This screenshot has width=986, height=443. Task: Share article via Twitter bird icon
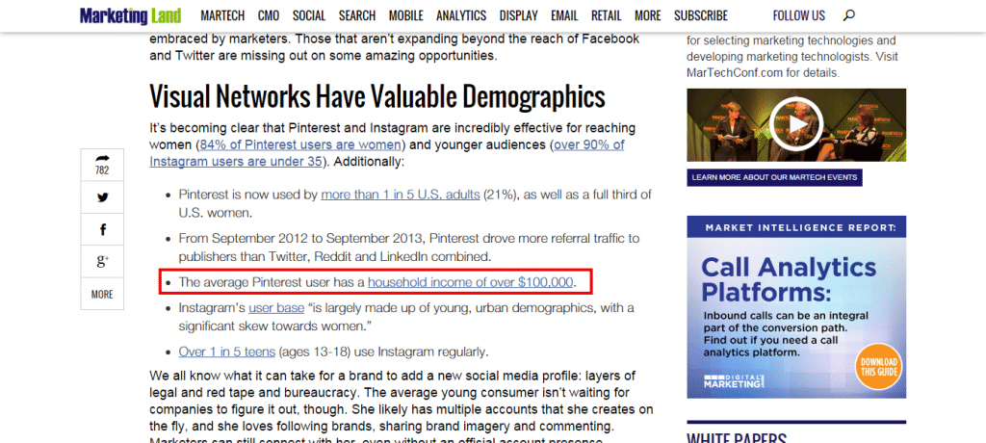(x=102, y=197)
